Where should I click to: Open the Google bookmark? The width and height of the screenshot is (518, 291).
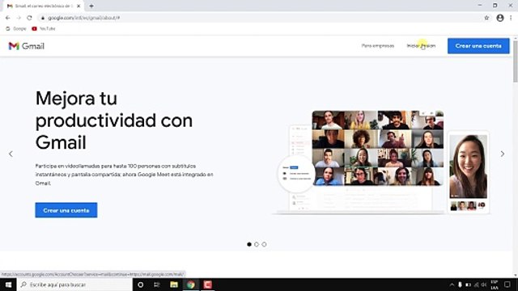(16, 29)
